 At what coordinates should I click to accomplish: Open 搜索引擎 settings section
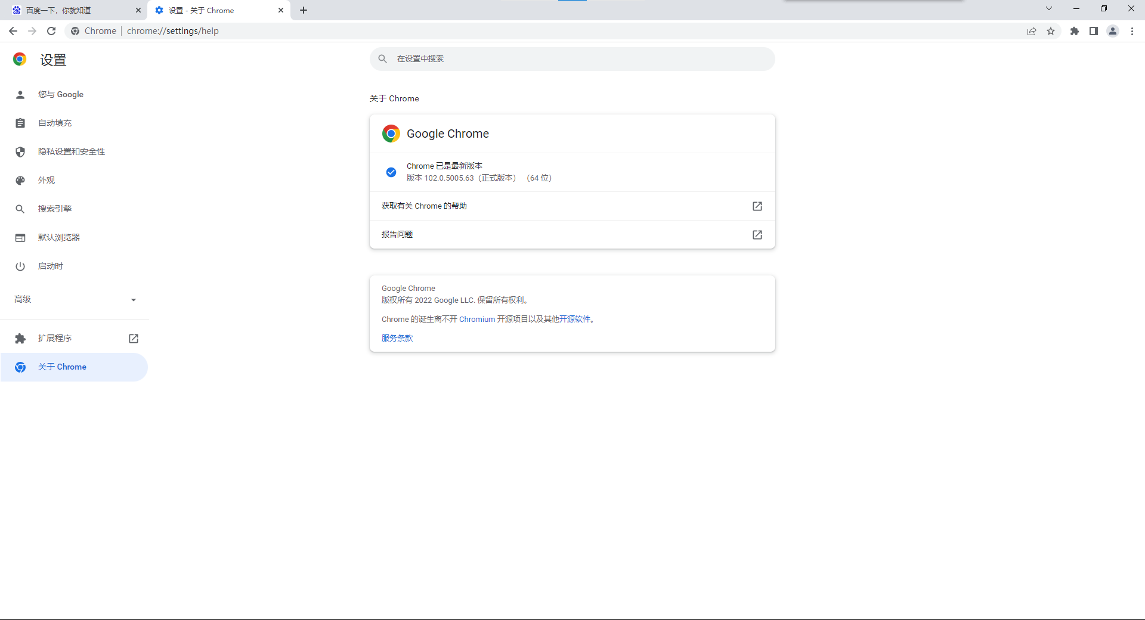pyautogui.click(x=74, y=209)
